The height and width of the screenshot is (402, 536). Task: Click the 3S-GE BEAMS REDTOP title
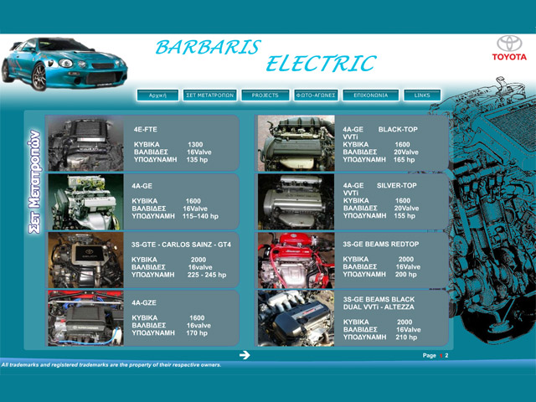pos(381,244)
